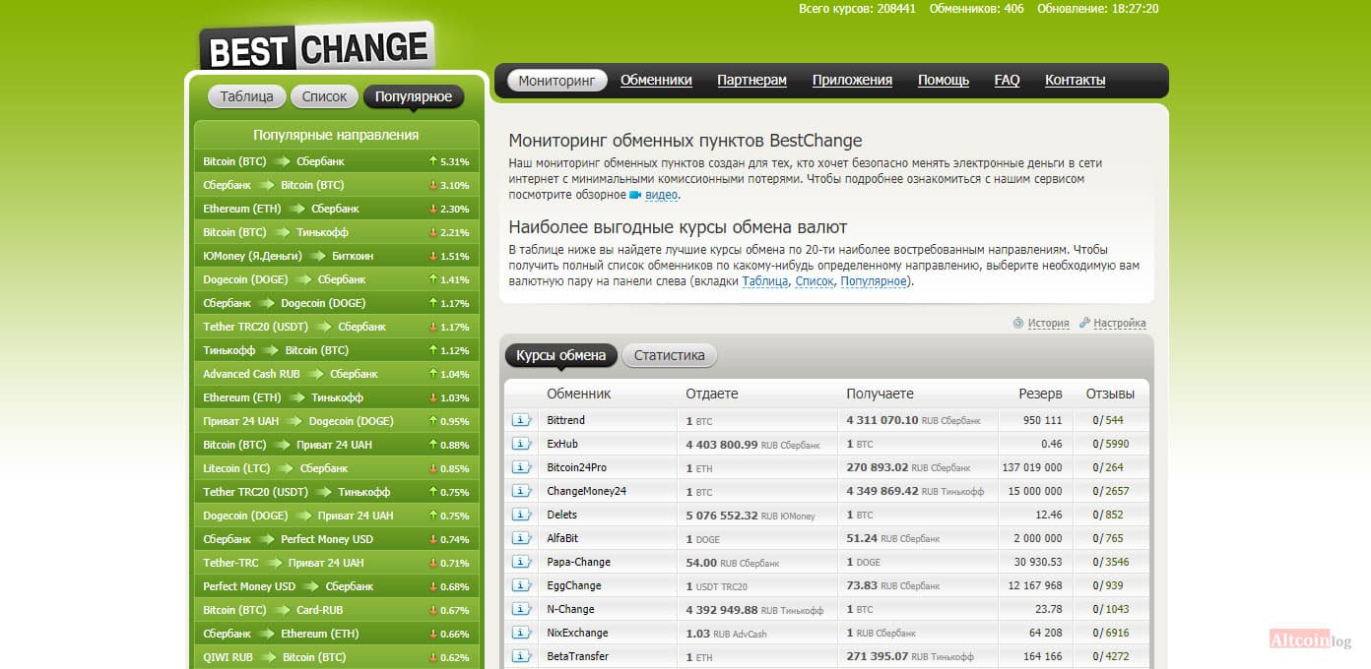Click down arrow next to 2.21%
The width and height of the screenshot is (1371, 669).
[432, 231]
